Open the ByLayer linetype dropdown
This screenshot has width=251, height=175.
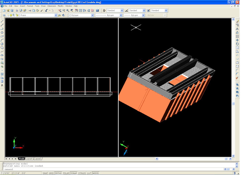click(121, 15)
